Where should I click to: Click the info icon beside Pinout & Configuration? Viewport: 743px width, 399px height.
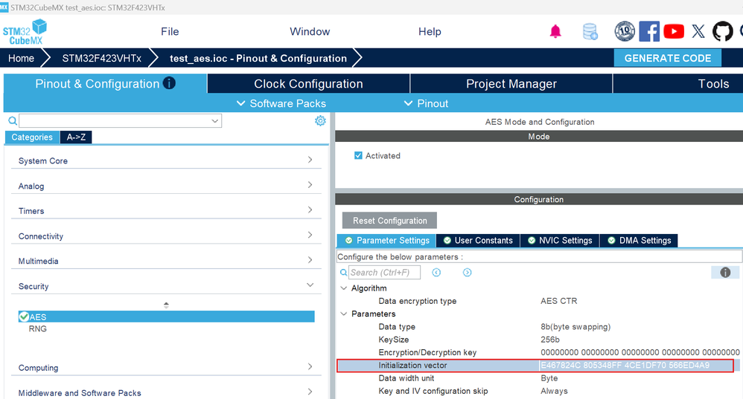(x=169, y=83)
